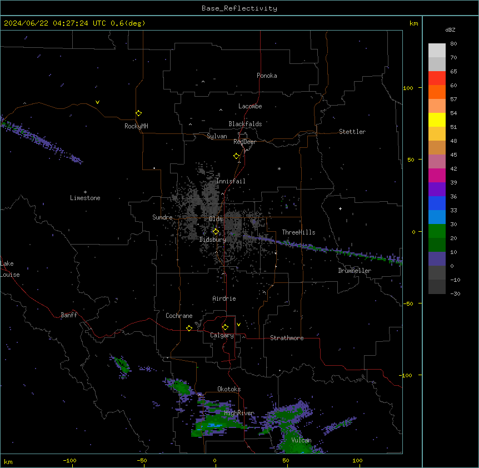The image size is (479, 468).
Task: Select the yellow diamond marker above Didsbury
Action: [x=216, y=232]
